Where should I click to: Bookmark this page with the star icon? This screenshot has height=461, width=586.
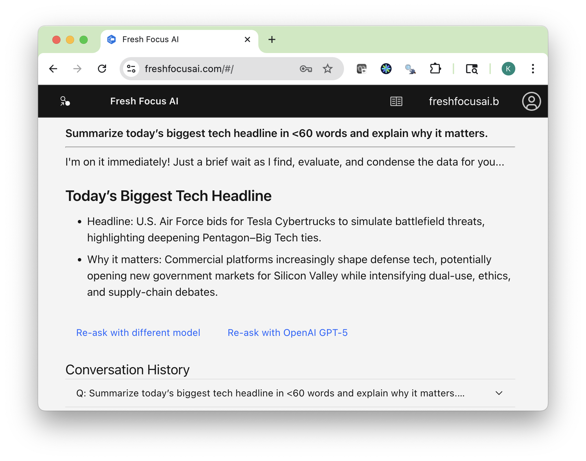327,69
